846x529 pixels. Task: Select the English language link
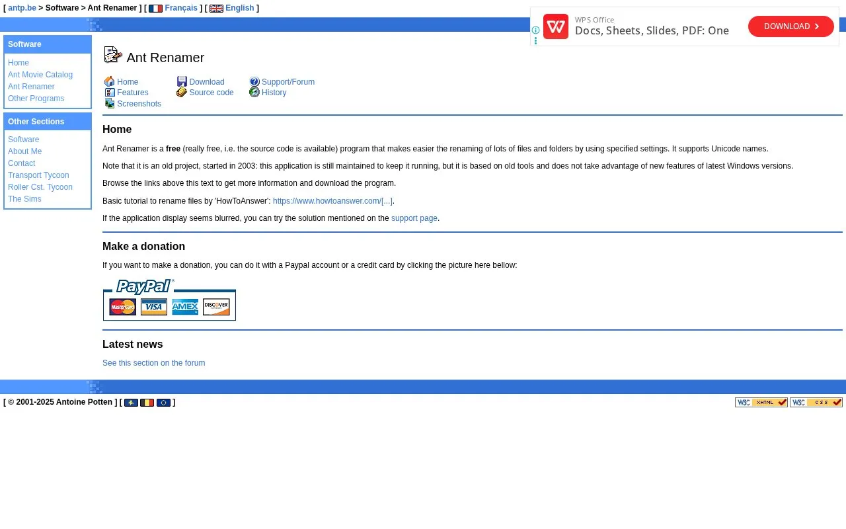[240, 8]
